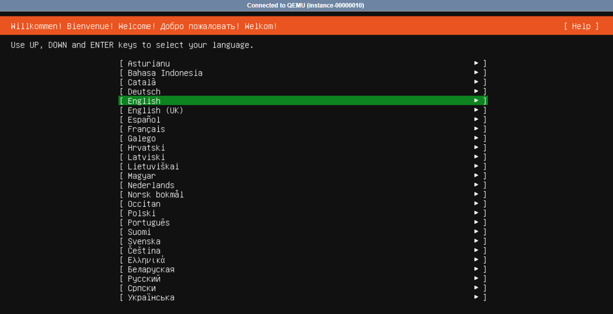Click the arrow next to Català
Screen dimensions: 613x314
(x=476, y=82)
